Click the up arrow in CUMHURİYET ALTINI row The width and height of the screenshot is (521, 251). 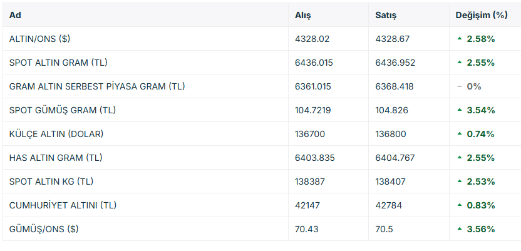(460, 205)
